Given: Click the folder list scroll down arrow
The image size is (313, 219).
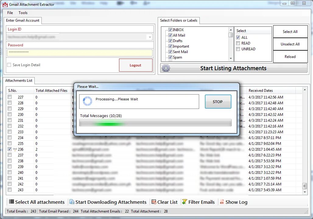Looking at the screenshot, I should pyautogui.click(x=231, y=58).
